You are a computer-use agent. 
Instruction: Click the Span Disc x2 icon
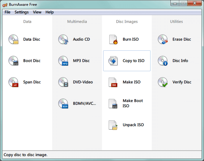13,82
